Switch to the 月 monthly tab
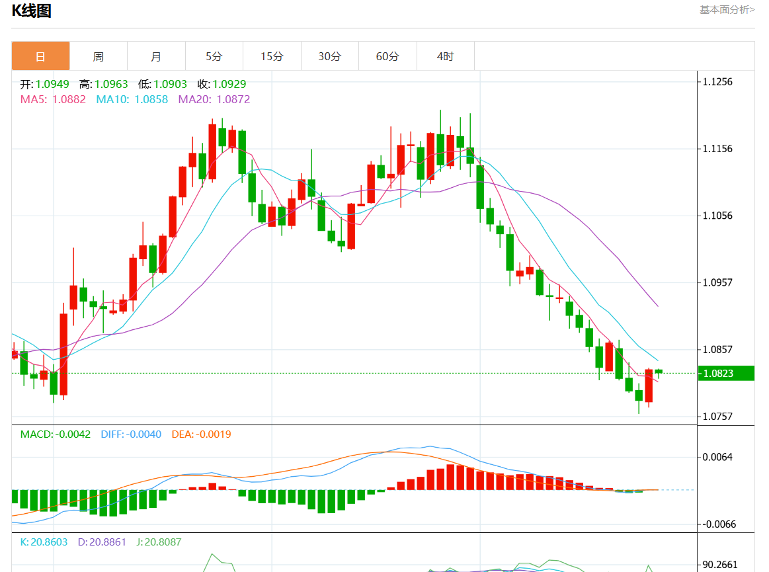This screenshot has height=572, width=769. click(156, 56)
